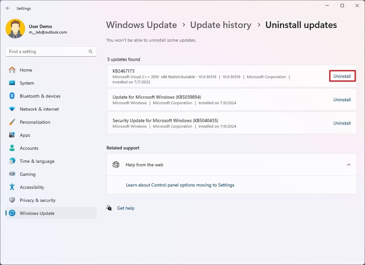Open Learn about Control panel options link
Viewport: 365px width, 265px height.
[x=180, y=185]
